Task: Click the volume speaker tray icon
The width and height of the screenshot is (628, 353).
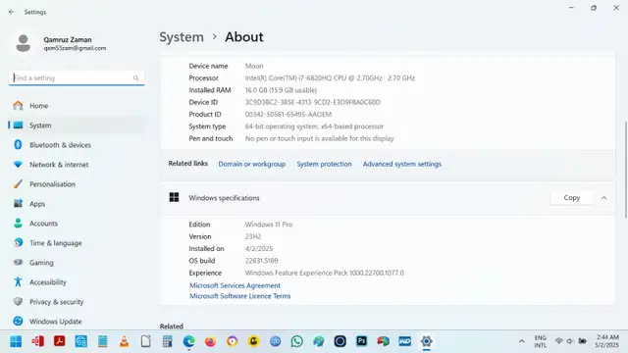Action: (x=569, y=341)
